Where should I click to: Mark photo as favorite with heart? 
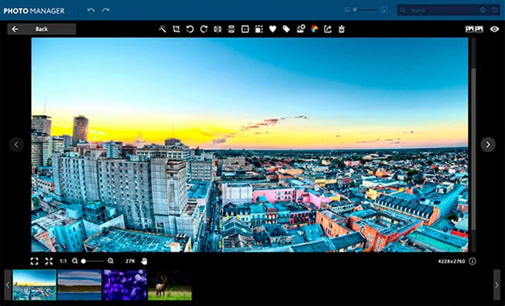272,29
